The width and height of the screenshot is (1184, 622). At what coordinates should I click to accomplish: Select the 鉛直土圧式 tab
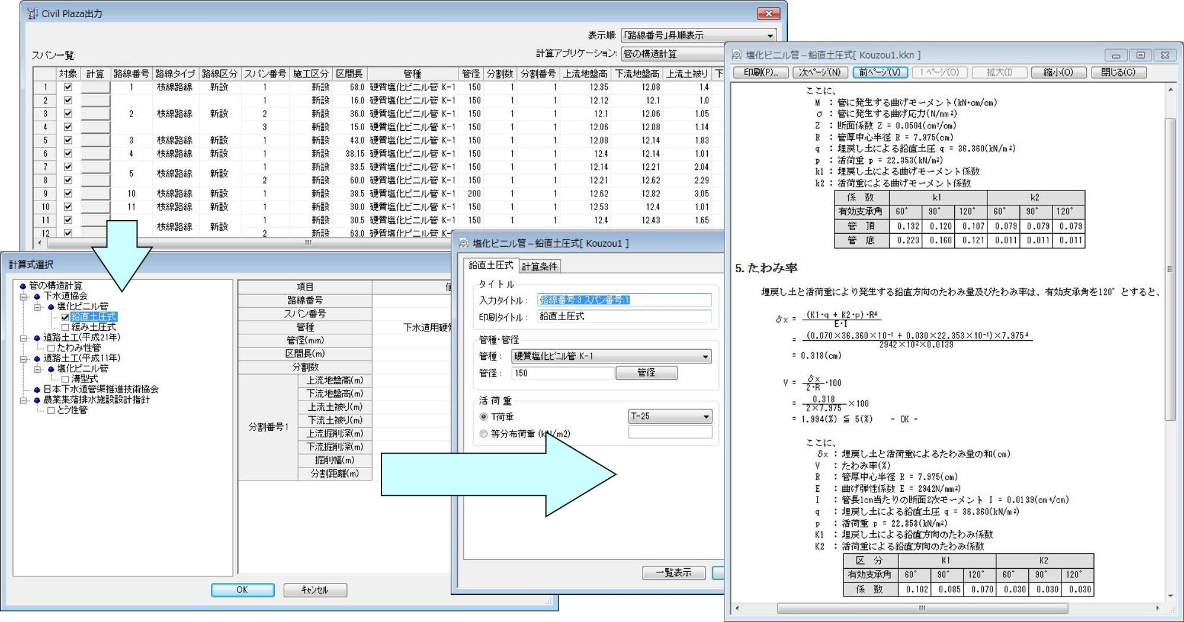point(490,266)
